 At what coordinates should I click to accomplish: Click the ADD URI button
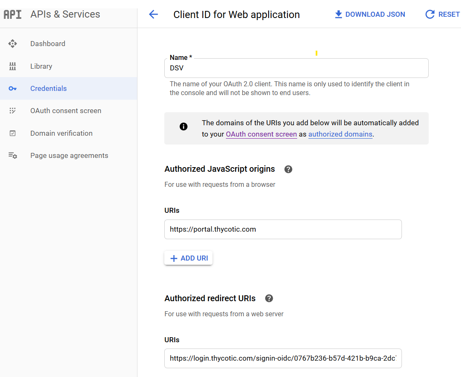pyautogui.click(x=188, y=258)
